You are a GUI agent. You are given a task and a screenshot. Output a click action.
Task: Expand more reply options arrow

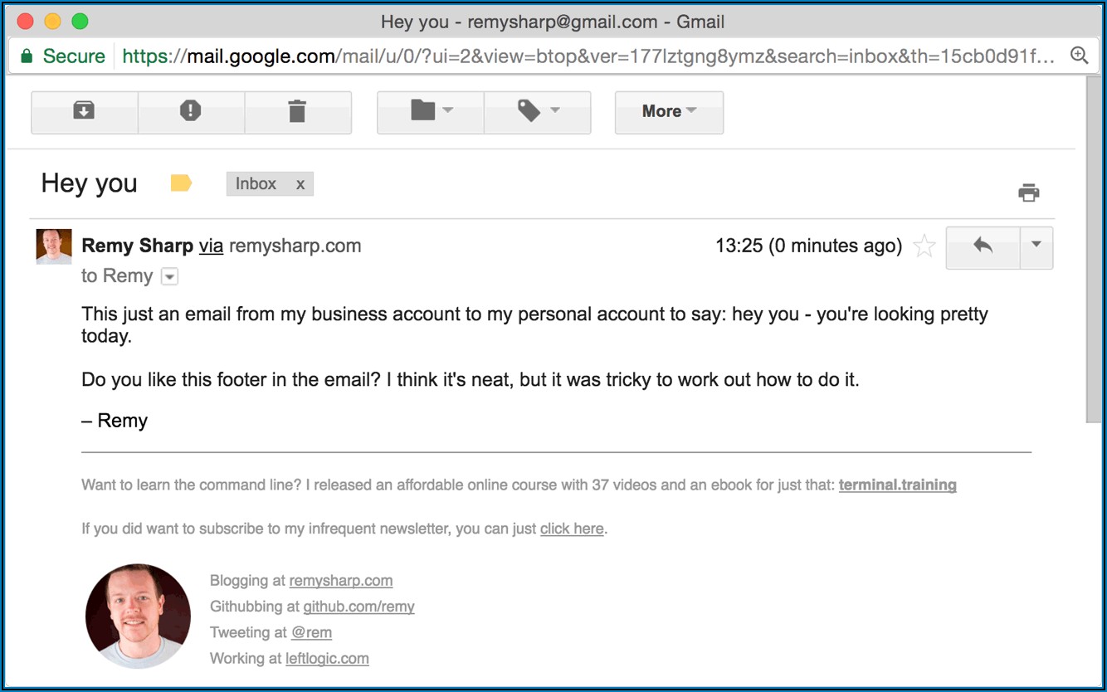click(x=1036, y=246)
